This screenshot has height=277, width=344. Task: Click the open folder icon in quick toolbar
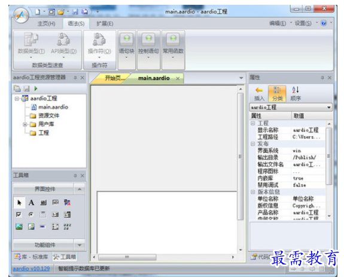click(61, 12)
